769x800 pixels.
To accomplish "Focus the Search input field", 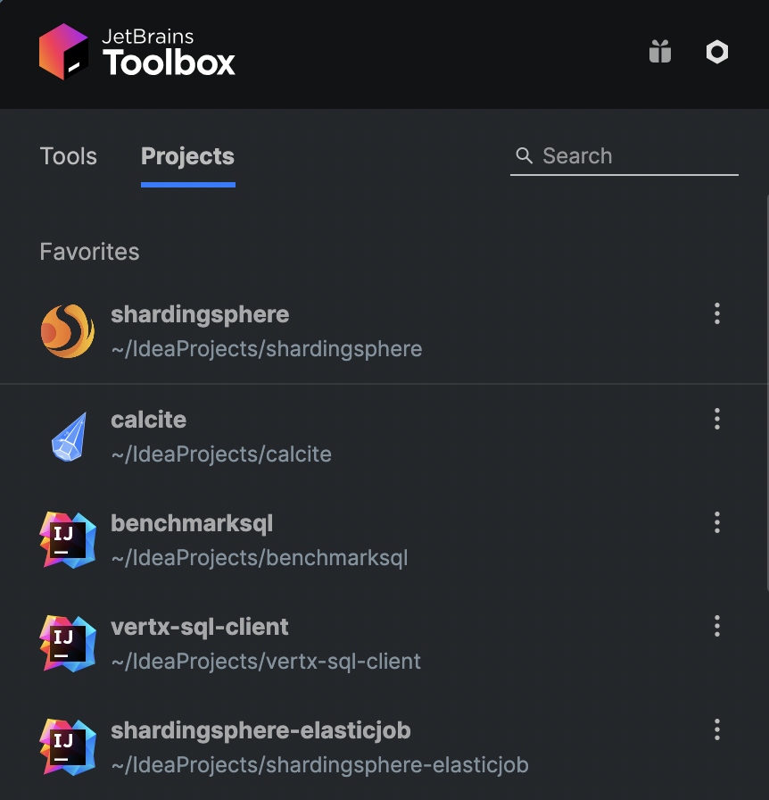I will [624, 156].
